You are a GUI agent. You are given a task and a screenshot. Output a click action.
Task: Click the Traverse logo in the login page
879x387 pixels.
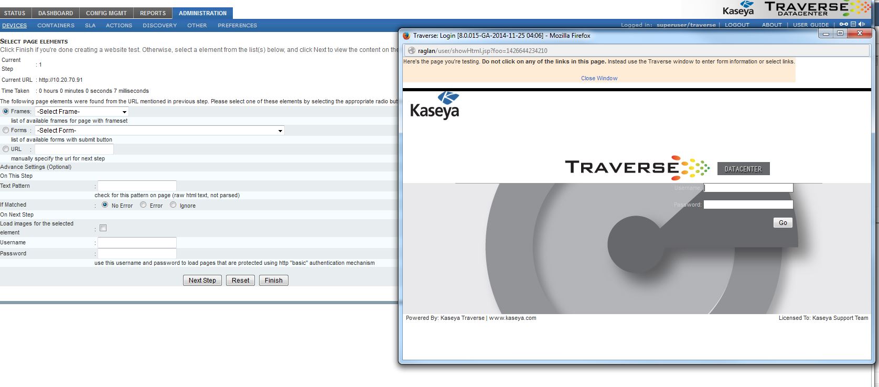(637, 168)
